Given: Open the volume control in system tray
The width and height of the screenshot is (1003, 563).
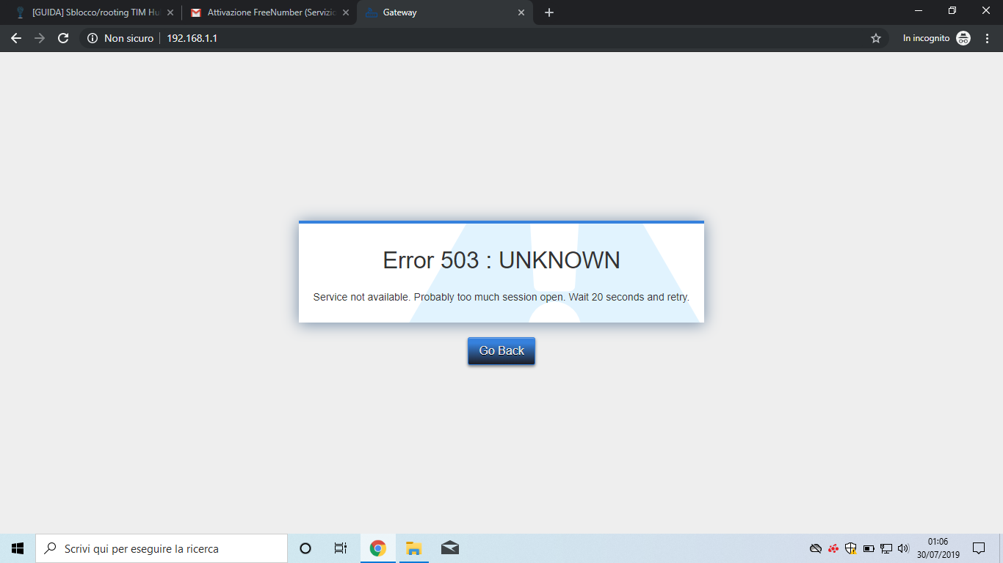Looking at the screenshot, I should [903, 548].
